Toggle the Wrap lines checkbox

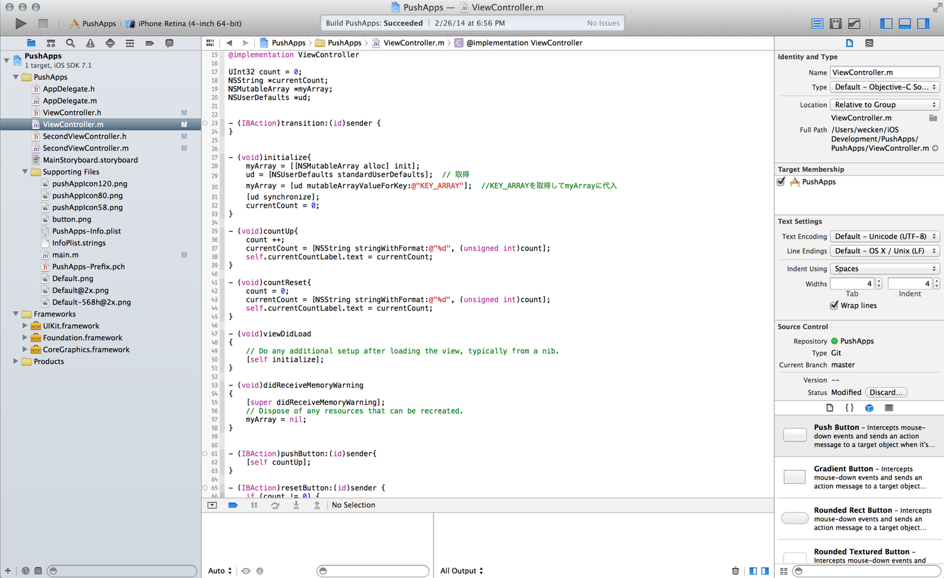[x=834, y=305]
